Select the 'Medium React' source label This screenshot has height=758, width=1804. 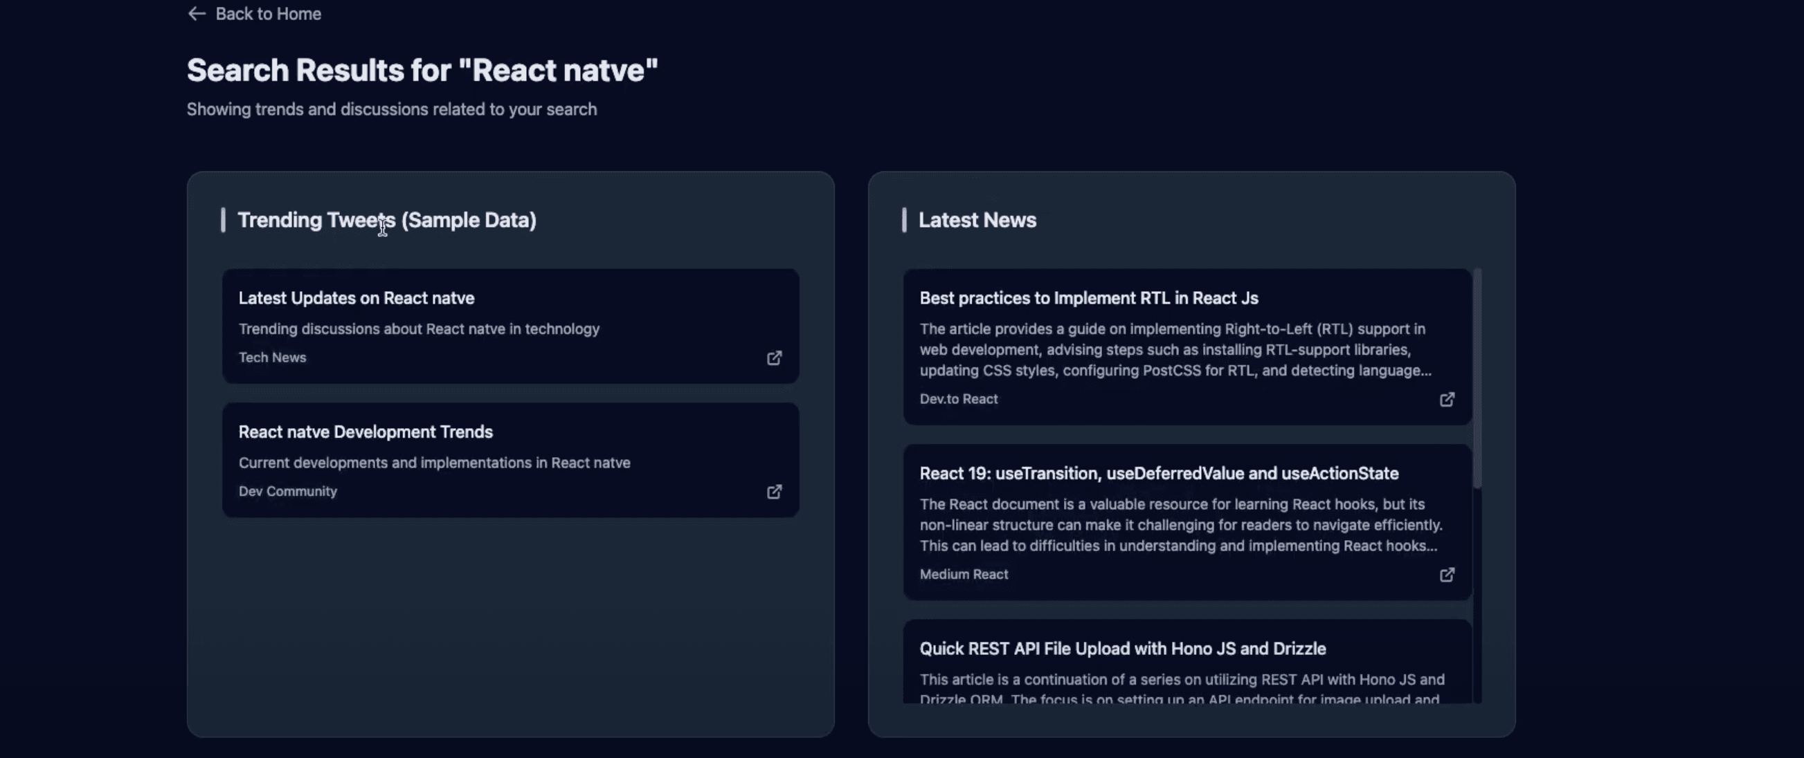[x=964, y=574]
